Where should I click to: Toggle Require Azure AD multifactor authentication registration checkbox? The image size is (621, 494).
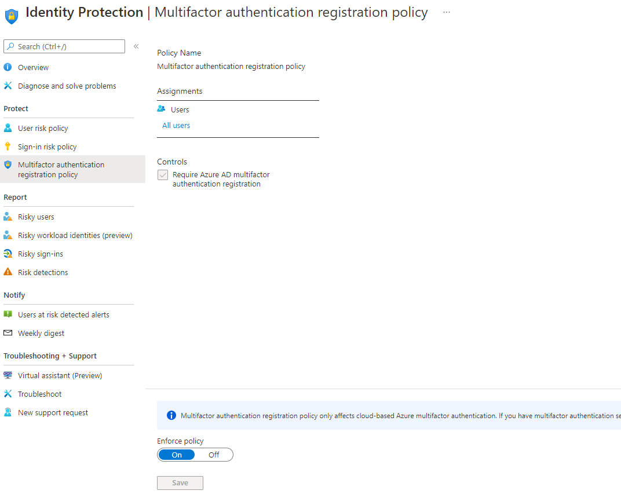point(163,174)
